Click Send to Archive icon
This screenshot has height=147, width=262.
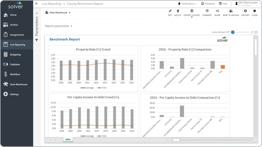(x=231, y=11)
